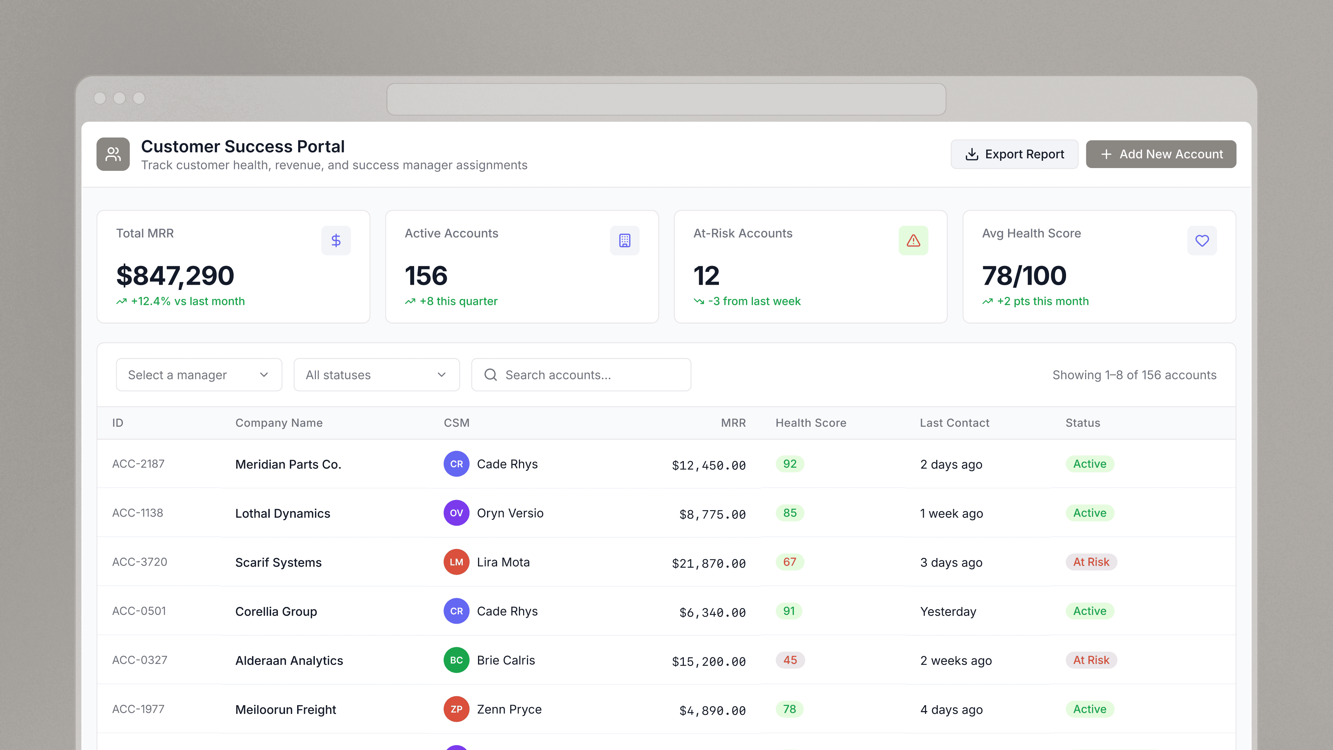Image resolution: width=1333 pixels, height=750 pixels.
Task: Click the dollar sign icon in Total MRR card
Action: click(336, 240)
